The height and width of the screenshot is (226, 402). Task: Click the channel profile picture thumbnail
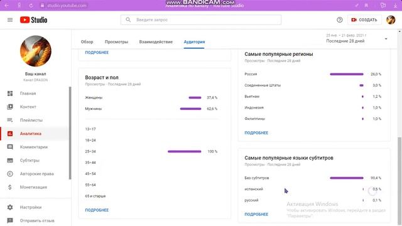coord(36,51)
